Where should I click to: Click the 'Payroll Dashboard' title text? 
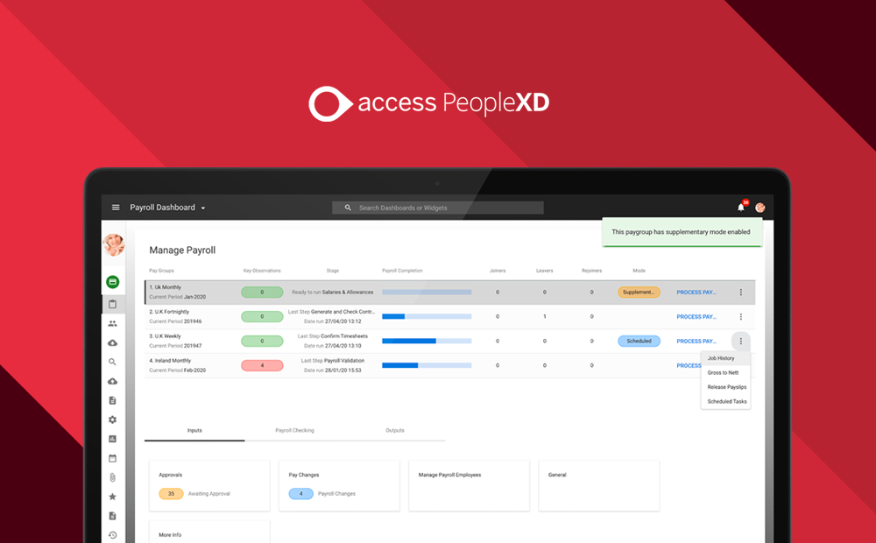click(x=163, y=208)
